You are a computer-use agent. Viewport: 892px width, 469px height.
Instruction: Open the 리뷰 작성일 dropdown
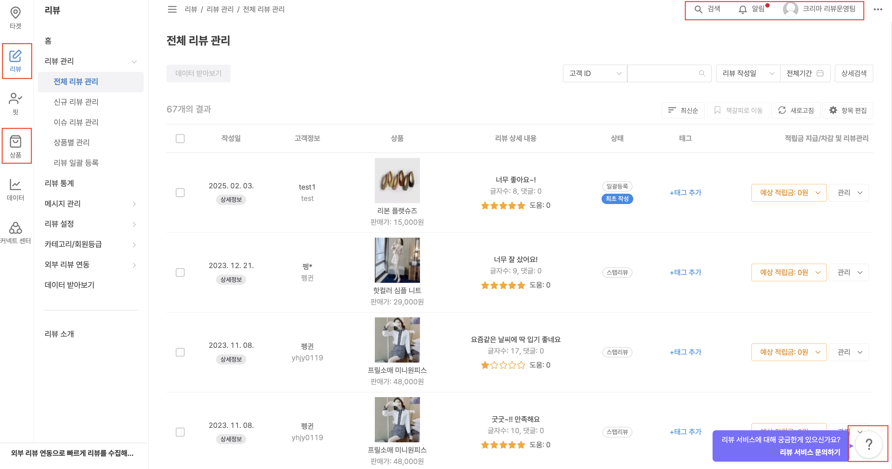click(x=747, y=73)
